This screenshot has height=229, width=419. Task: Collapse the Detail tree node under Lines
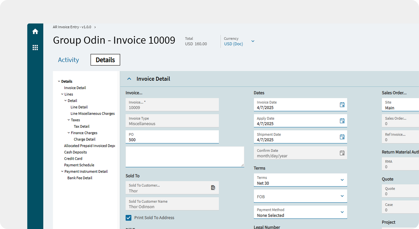pos(65,101)
